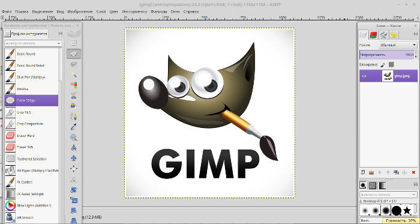Open the Инструменты menu
420x224 pixels.
(134, 11)
